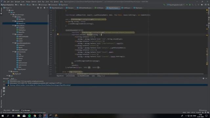The image size is (210, 118).
Task: Open Windows search from taskbar
Action: (8, 116)
